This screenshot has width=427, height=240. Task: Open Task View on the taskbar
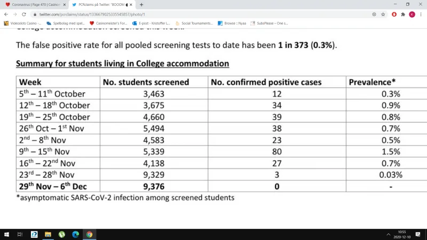coord(20,234)
